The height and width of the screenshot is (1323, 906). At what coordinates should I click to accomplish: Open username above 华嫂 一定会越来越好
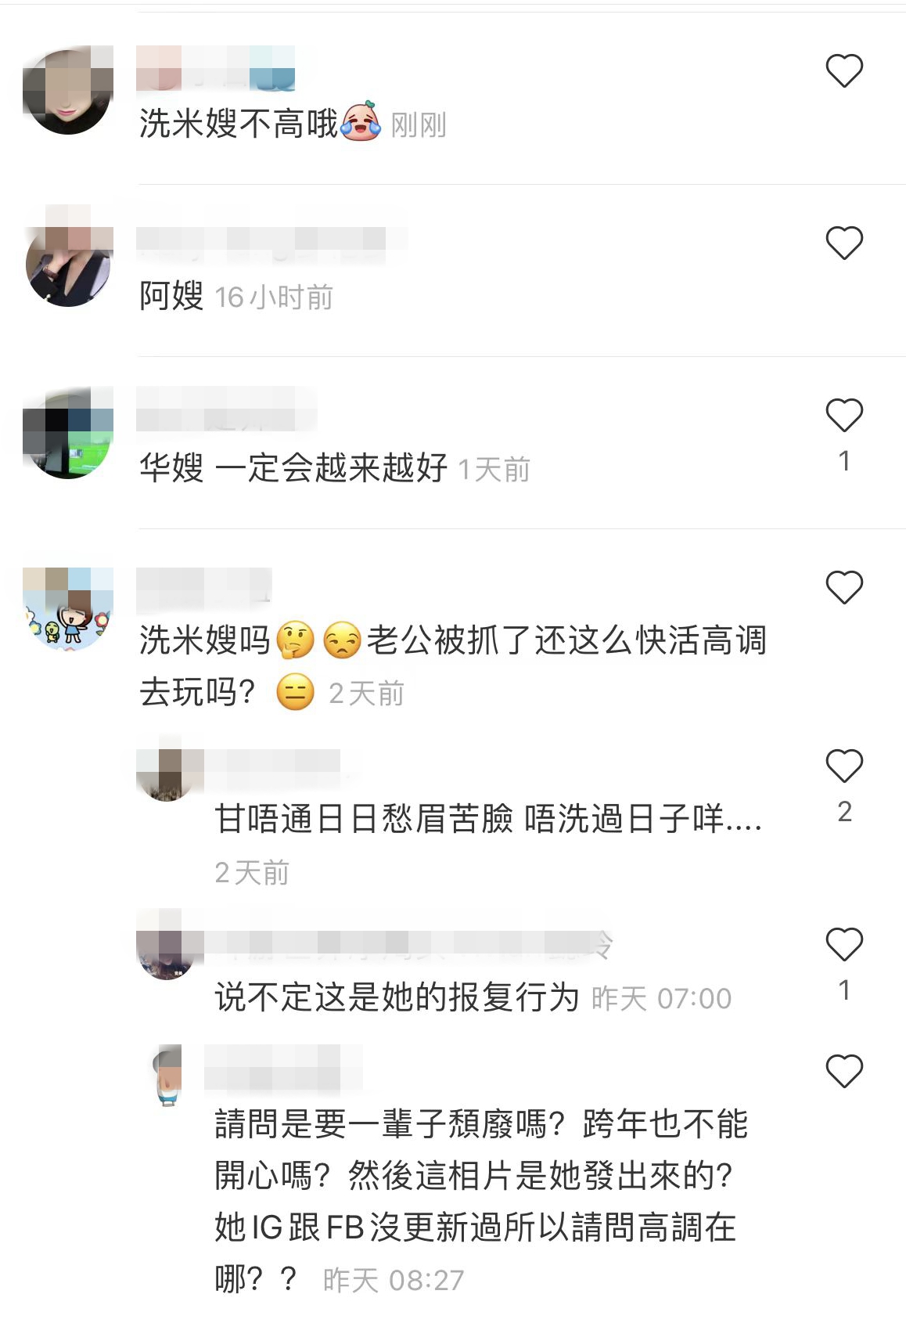coord(226,408)
